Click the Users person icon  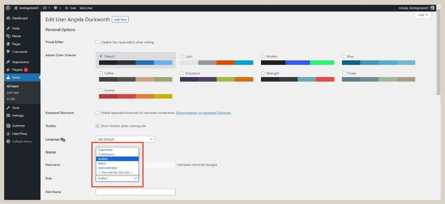[x=8, y=77]
